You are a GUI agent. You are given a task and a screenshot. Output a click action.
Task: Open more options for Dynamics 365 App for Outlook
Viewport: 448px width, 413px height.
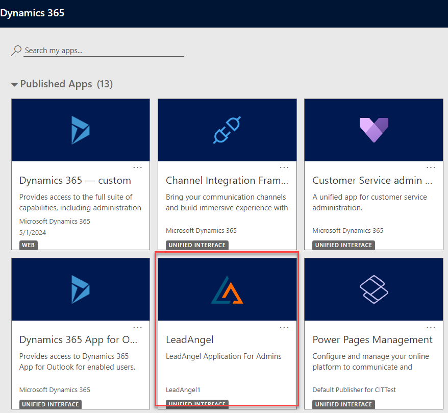pos(138,327)
